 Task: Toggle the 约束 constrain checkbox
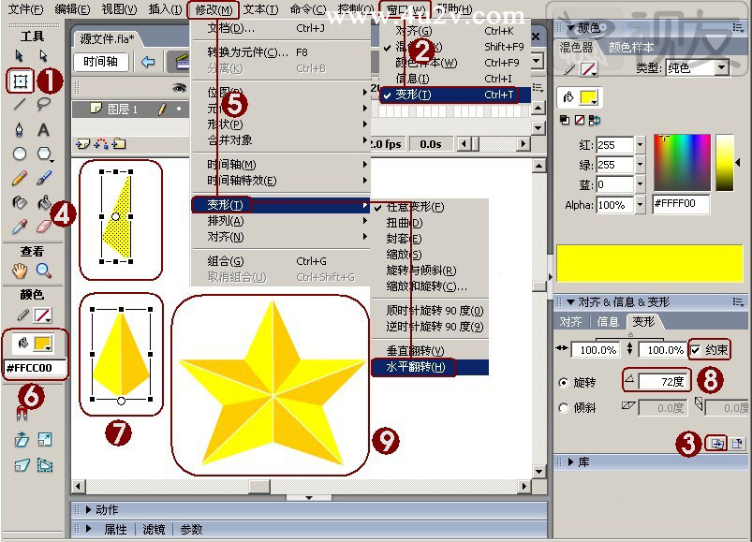(x=695, y=350)
